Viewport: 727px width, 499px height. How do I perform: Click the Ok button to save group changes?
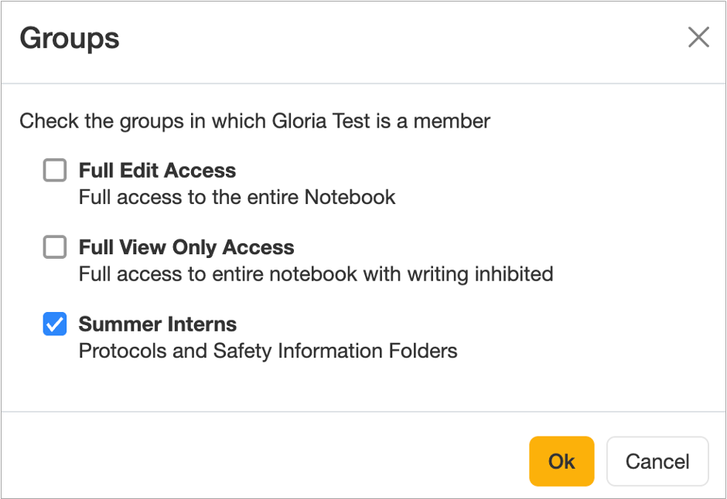pos(561,461)
